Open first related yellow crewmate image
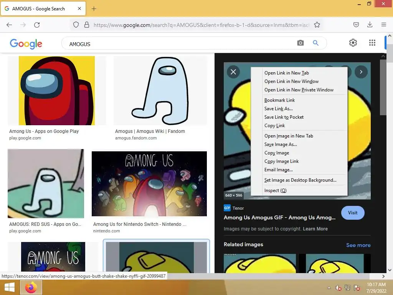 coord(260,264)
